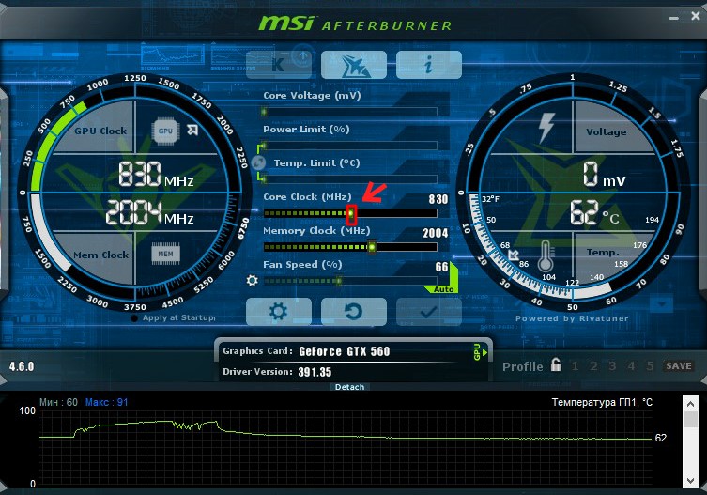
Task: Click the monitor graph scroll up arrow
Action: tap(690, 404)
